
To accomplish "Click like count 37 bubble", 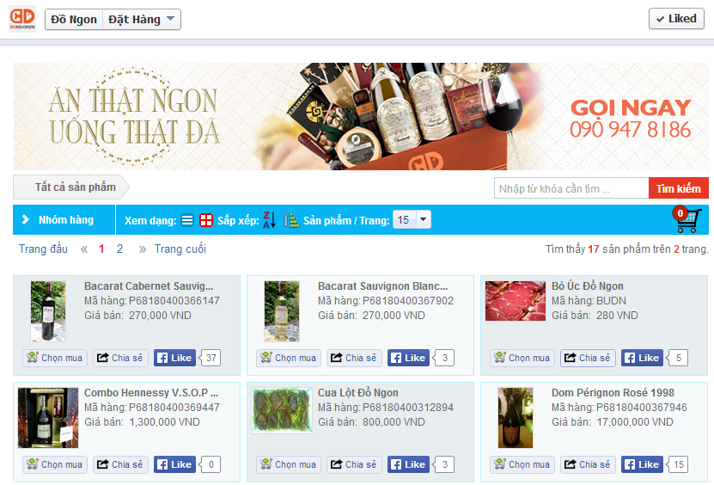I will [211, 358].
